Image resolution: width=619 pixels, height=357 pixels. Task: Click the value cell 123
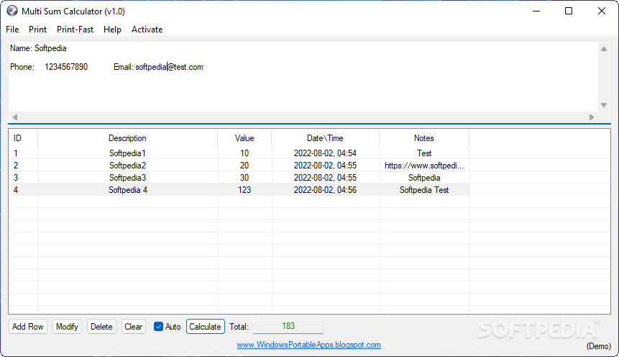click(244, 190)
